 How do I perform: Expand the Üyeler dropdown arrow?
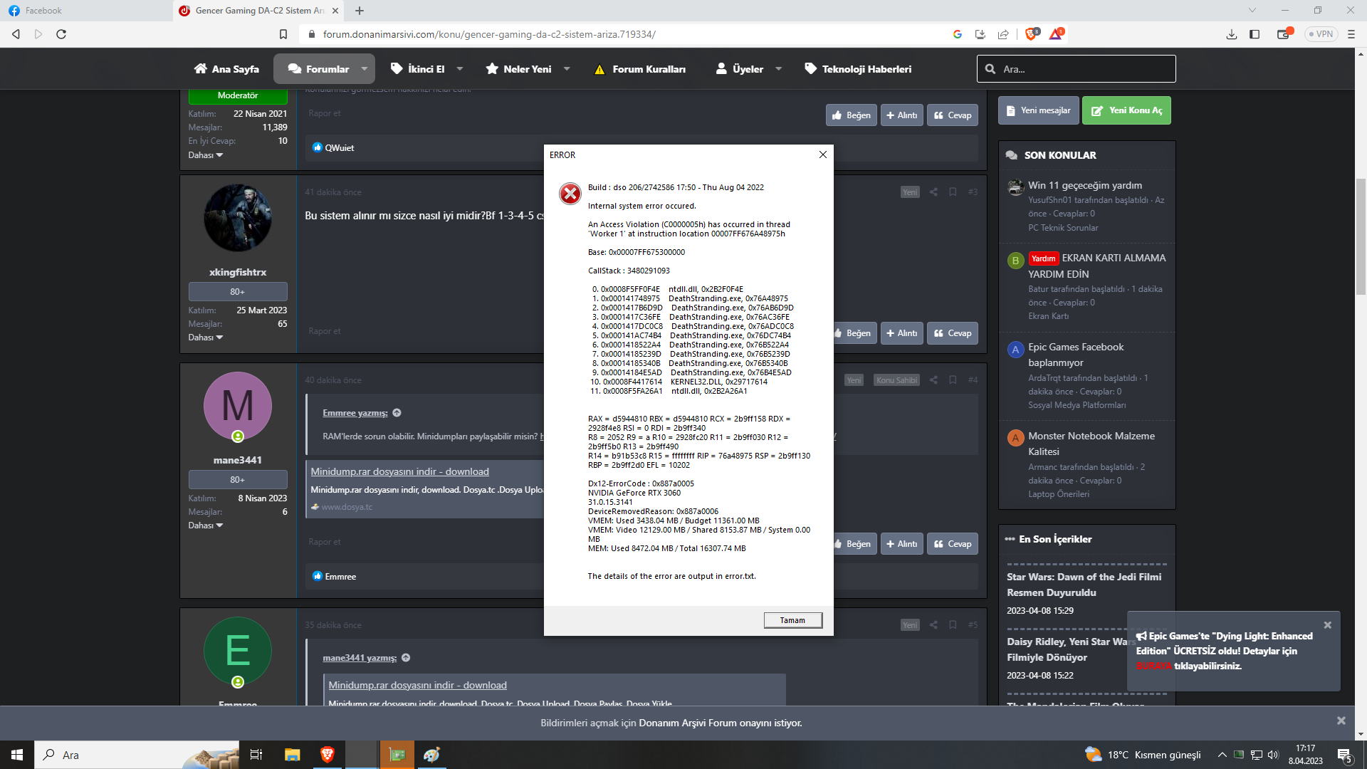pos(778,69)
